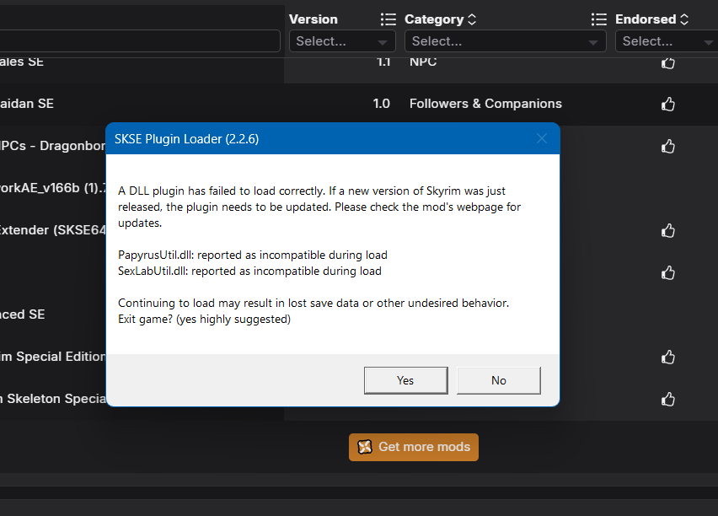Click the list icon before Endorsed header
Screen dimensions: 718x516
[x=598, y=19]
